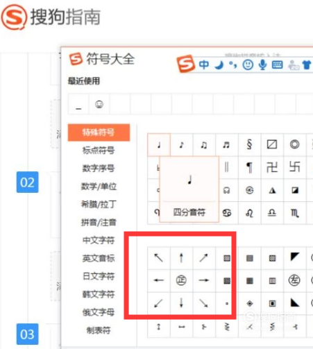This screenshot has width=313, height=349.
Task: Insert the Libra zodiac symbol ♎
Action: [x=272, y=212]
